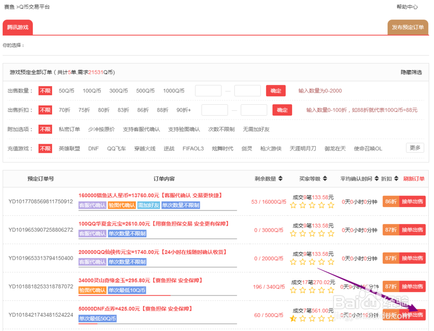Click 确定 button for quantity range
434x331 pixels.
click(x=276, y=91)
